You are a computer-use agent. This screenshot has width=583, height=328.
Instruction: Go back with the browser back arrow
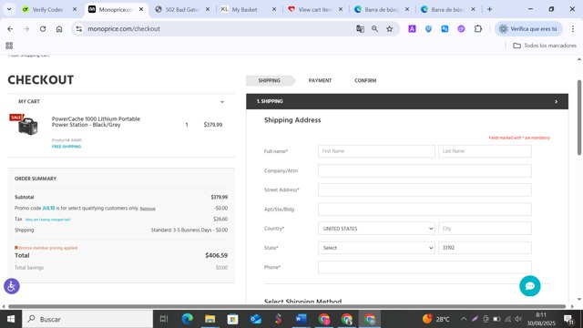10,28
